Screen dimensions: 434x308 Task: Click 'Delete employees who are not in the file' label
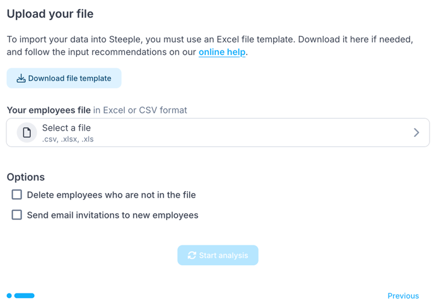111,195
